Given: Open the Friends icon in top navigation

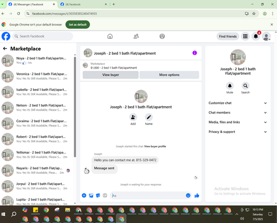Looking at the screenshot, I should [136, 37].
